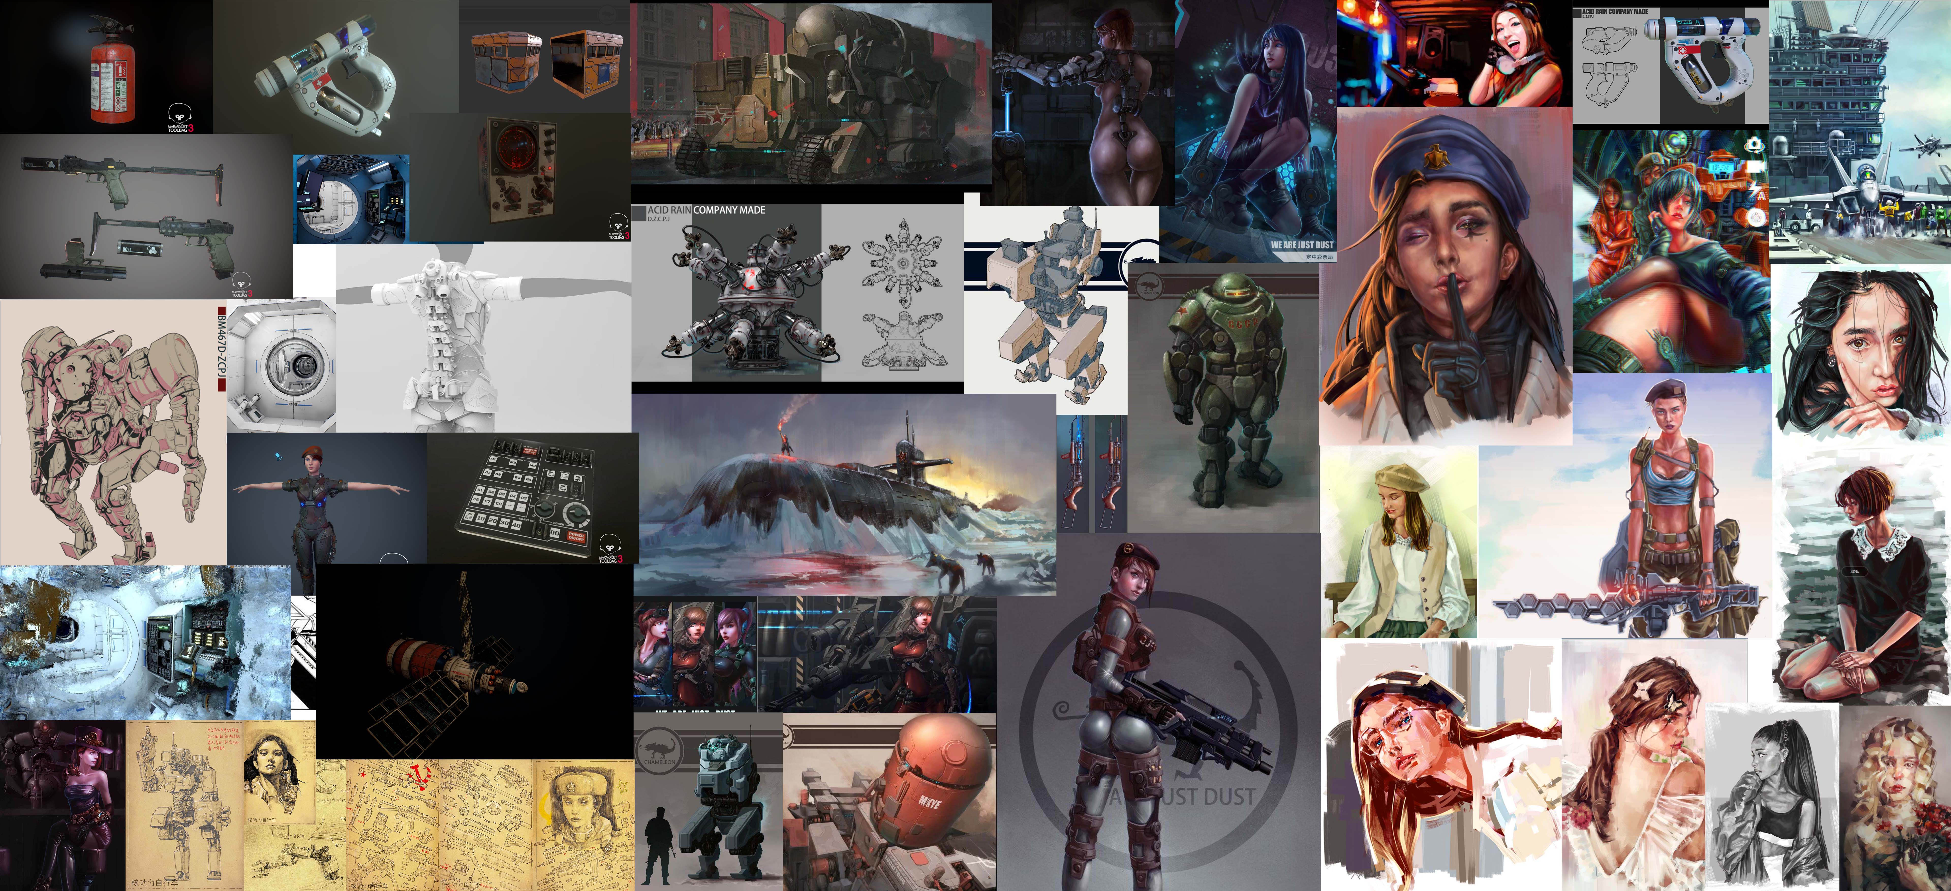Open the orange and blue crates render
Screen dimensions: 1951x891
click(545, 57)
